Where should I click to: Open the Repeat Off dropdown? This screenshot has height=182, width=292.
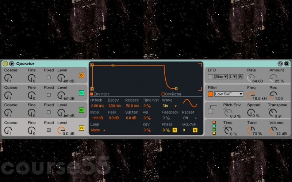[189, 118]
